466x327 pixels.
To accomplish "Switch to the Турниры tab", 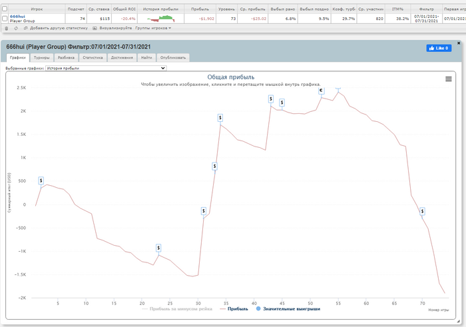I will point(41,58).
